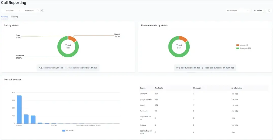Viewport: 273px width, 140px height.
Task: Click the missed segment in Call by status donut
Action: click(72, 39)
